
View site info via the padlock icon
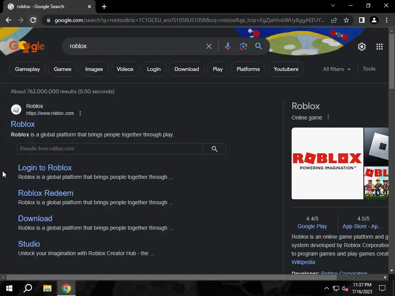coord(48,20)
